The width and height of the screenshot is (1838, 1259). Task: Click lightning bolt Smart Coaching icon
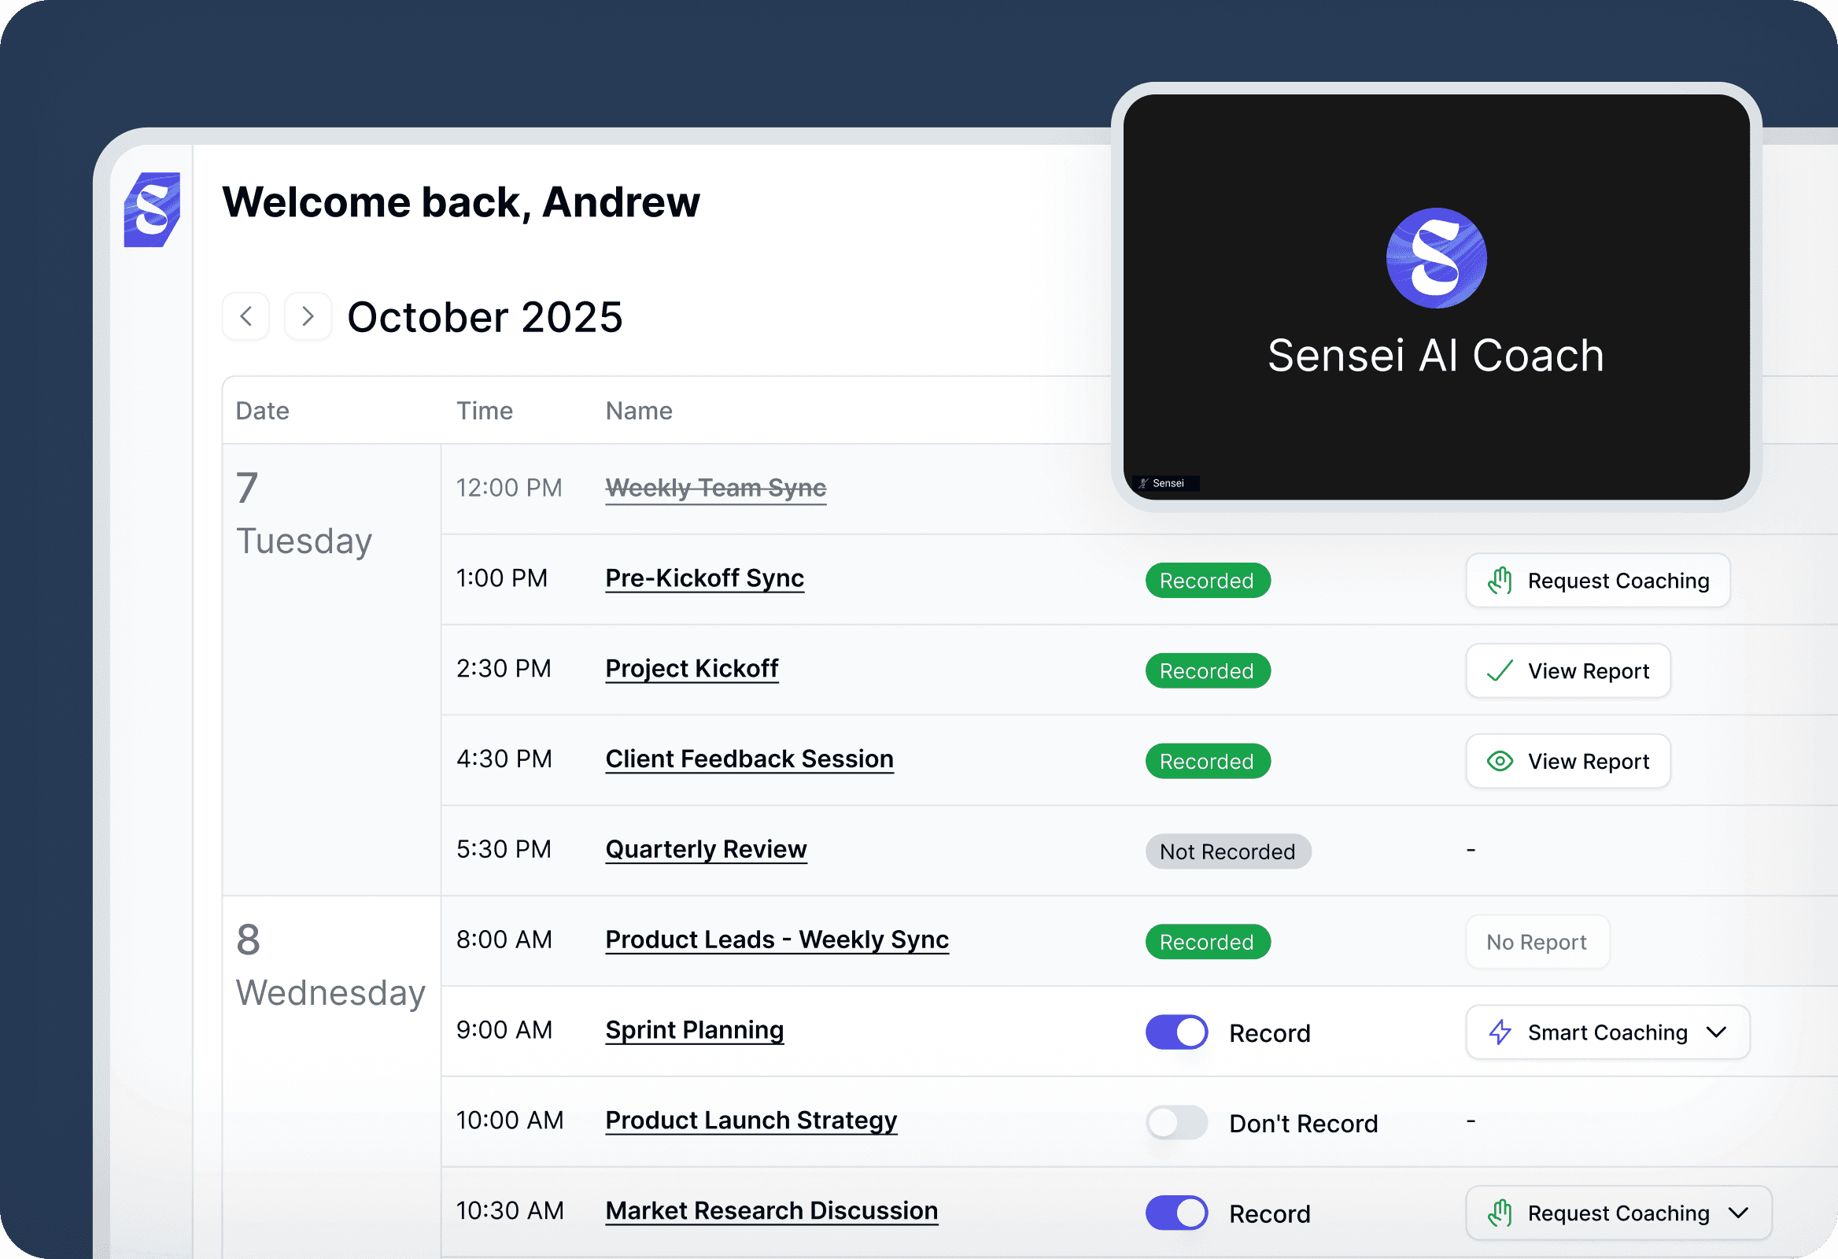(x=1500, y=1032)
